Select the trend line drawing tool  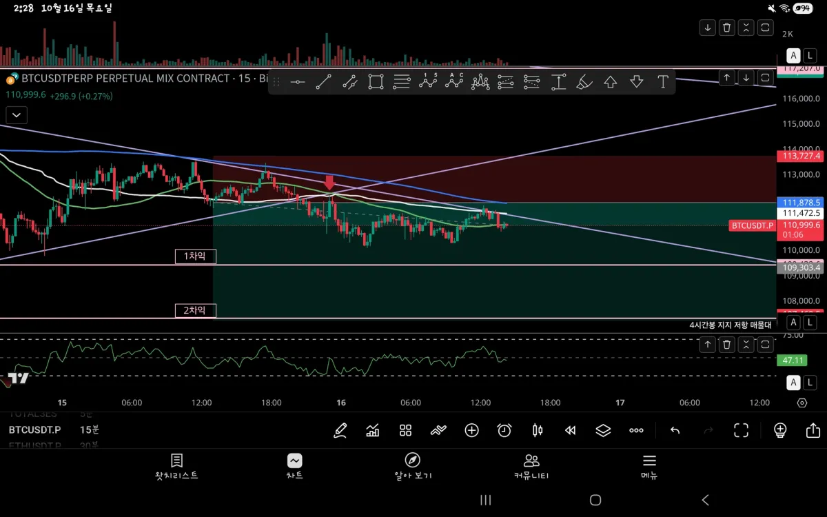[323, 82]
